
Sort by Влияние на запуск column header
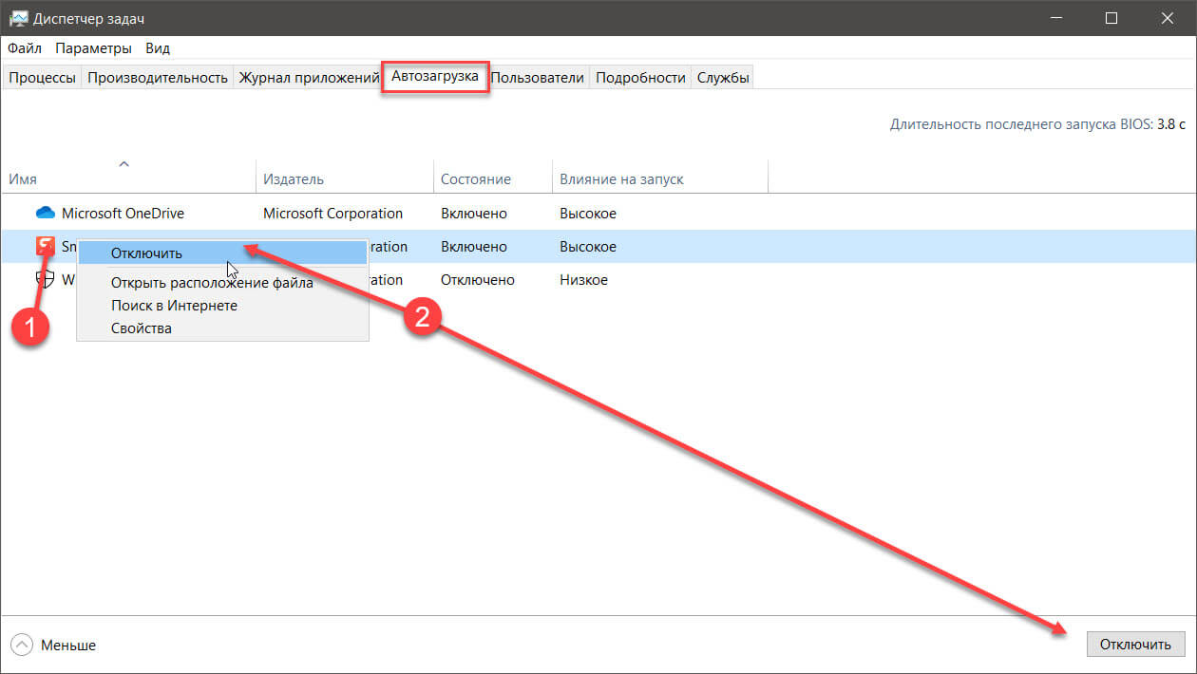[x=621, y=179]
